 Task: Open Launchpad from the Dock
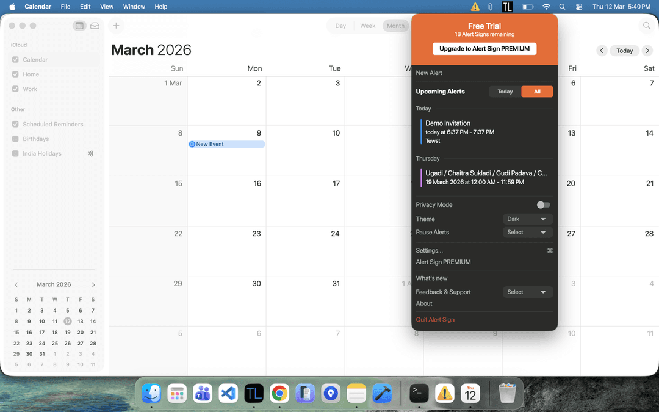coord(177,394)
